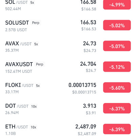Tap the Perp tag next to SOLUSDT
The height and width of the screenshot is (136, 136).
(x=36, y=23)
